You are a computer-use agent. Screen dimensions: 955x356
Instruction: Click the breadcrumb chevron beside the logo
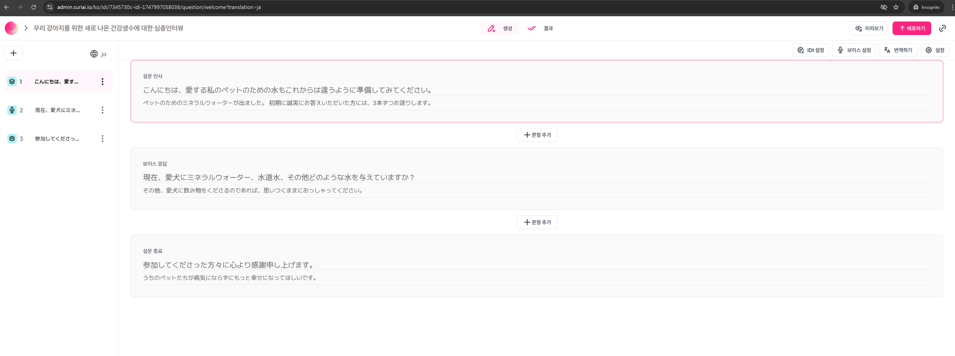[x=26, y=28]
